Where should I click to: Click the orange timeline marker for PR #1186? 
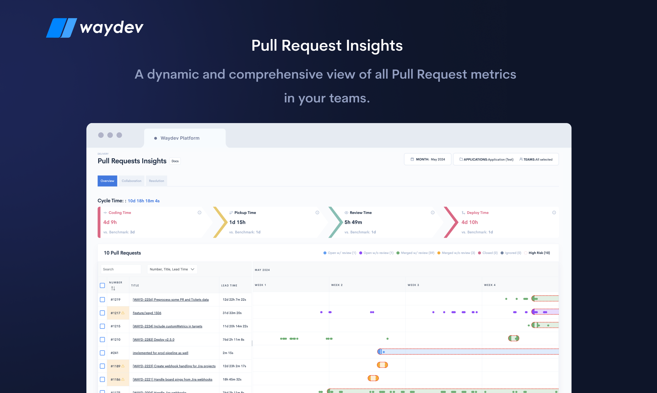[x=373, y=378]
